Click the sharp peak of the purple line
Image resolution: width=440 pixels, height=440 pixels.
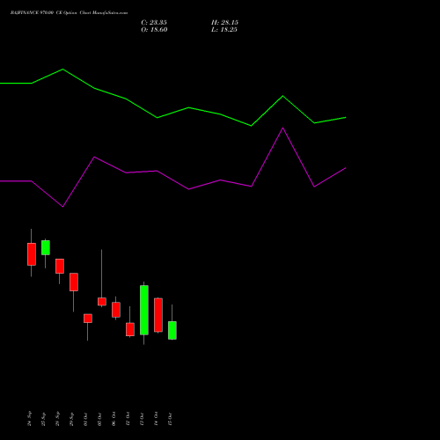point(282,128)
